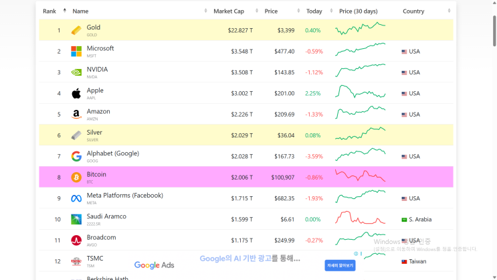The image size is (497, 280).
Task: Sort table by Price column
Action: [x=271, y=11]
